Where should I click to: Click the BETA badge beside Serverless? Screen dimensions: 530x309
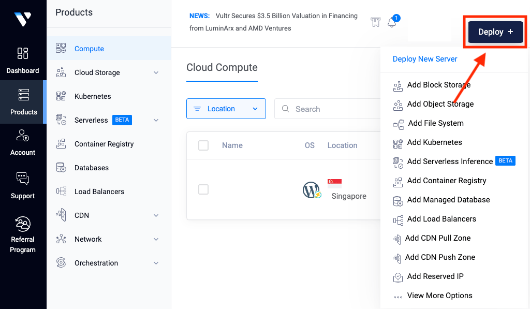(122, 120)
